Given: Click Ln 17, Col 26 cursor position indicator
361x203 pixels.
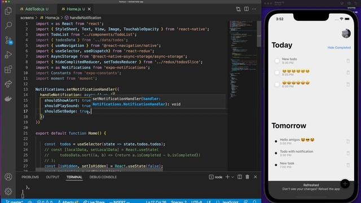Looking at the screenshot, I should point(156,201).
